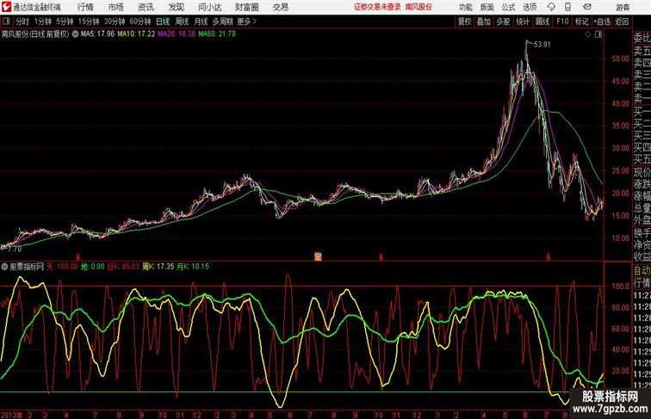Select the 周线 weekly period tab
This screenshot has width=651, height=419.
tap(182, 22)
